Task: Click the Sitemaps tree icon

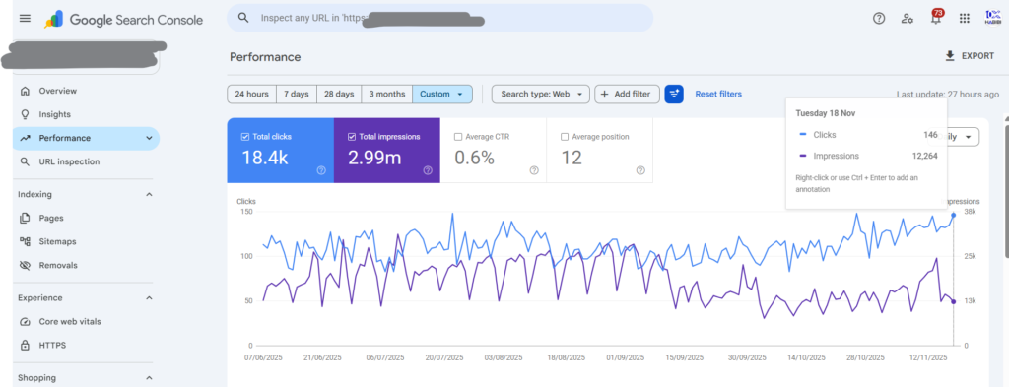Action: (x=25, y=241)
